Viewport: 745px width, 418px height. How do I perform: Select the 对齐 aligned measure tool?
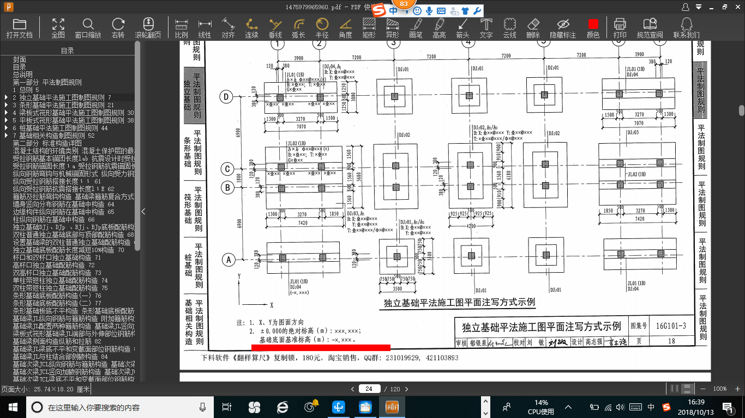tap(229, 28)
